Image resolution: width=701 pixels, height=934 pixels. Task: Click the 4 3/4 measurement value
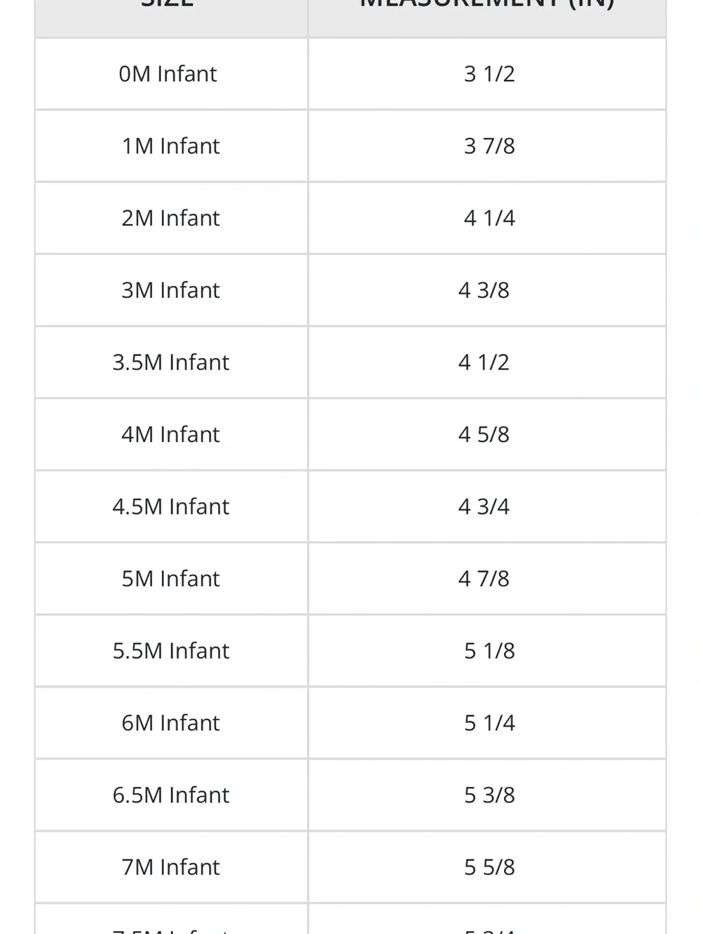[484, 507]
